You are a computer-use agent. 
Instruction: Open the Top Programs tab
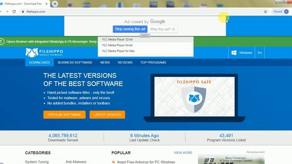tap(153, 62)
